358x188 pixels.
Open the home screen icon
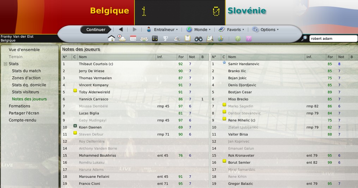tap(111, 38)
